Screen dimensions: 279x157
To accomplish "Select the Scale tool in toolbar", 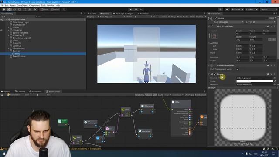I will coord(20,10).
